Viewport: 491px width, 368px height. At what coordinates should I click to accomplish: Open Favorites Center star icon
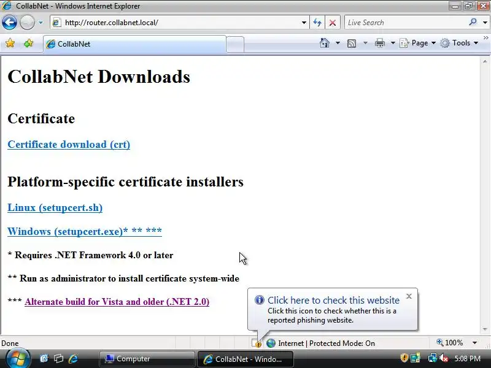click(10, 43)
